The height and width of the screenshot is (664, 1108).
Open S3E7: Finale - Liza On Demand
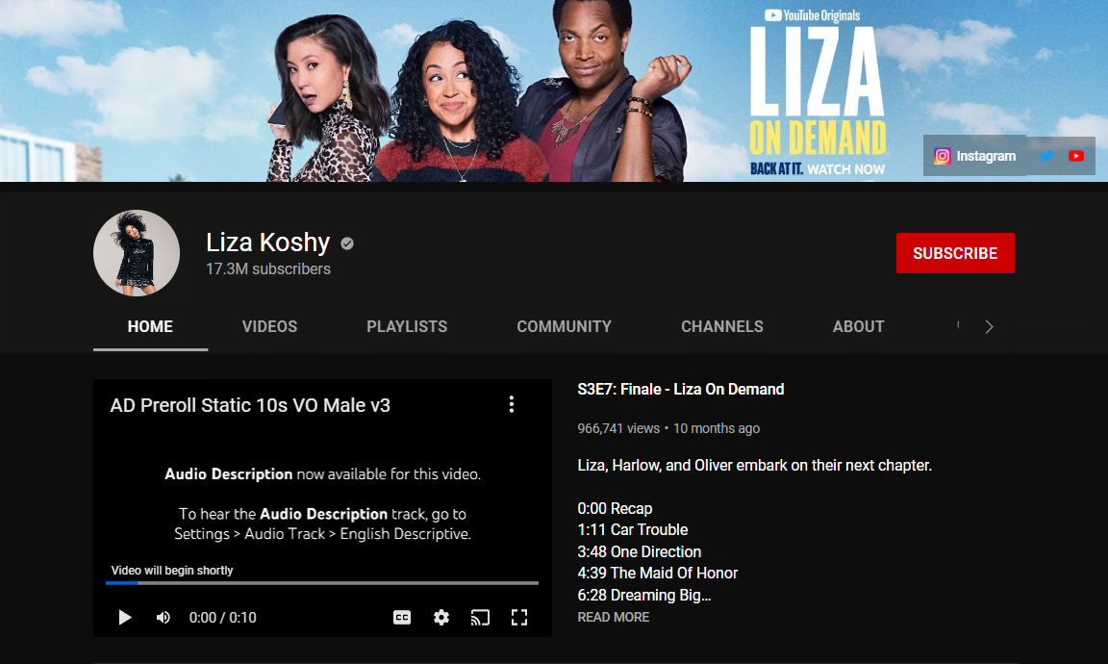coord(681,389)
